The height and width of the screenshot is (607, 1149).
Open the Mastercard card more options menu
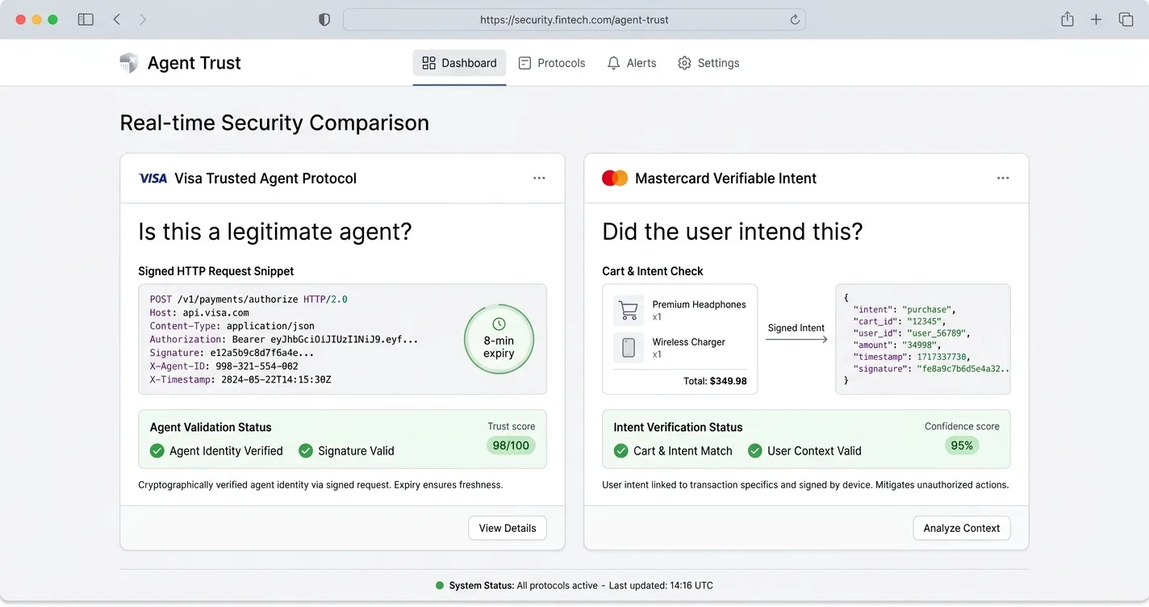[1003, 178]
